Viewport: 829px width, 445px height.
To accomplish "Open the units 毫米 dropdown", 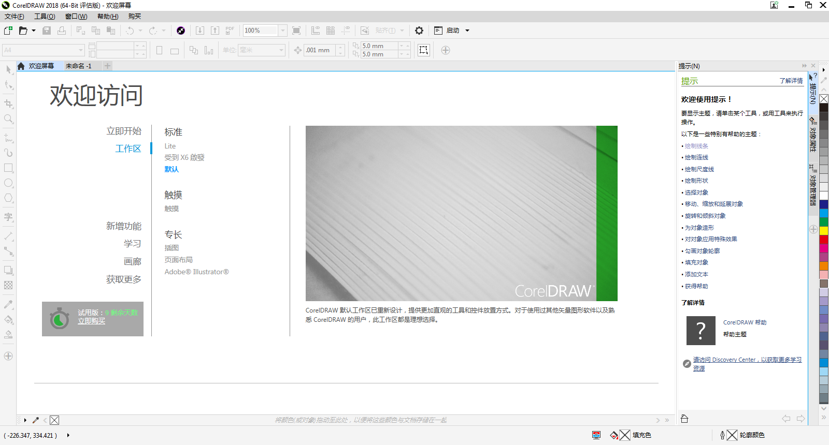I will click(x=282, y=50).
